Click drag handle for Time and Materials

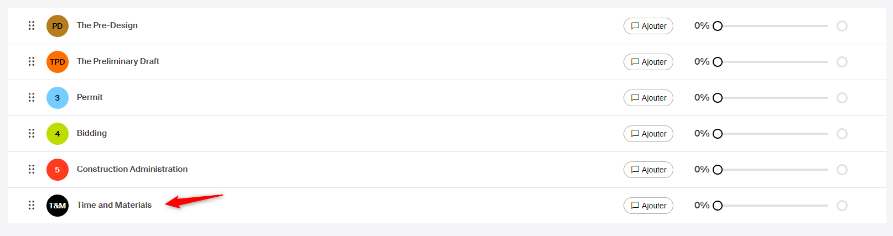tap(32, 205)
